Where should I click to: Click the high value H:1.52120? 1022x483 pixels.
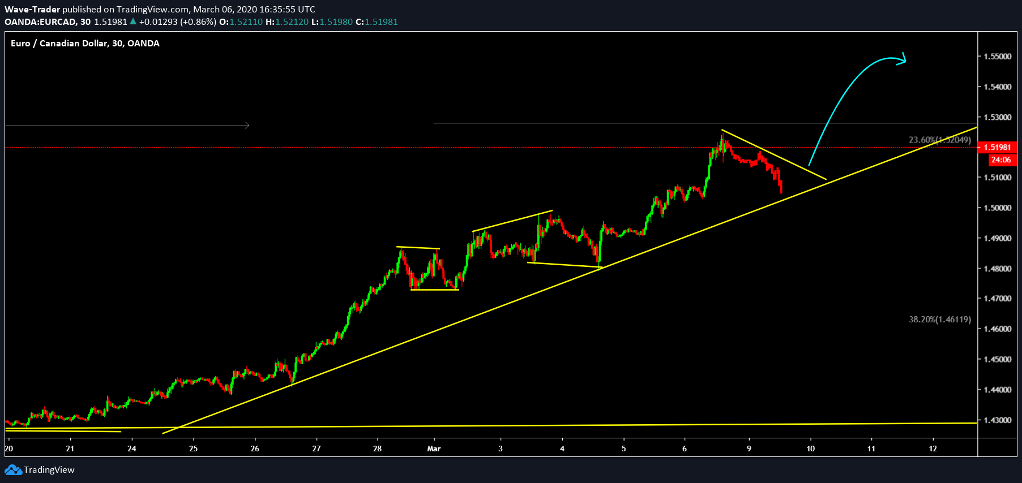point(287,21)
